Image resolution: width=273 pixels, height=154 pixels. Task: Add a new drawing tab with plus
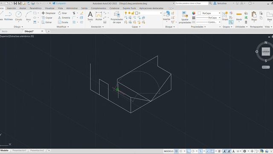(49, 31)
